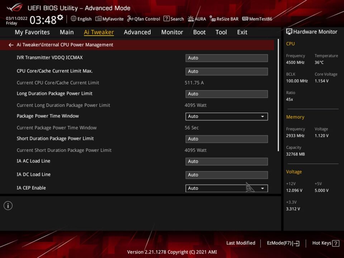344x258 pixels.
Task: Click Ai Tweaker\Internal CPU Power Management breadcrumb
Action: tap(65, 45)
